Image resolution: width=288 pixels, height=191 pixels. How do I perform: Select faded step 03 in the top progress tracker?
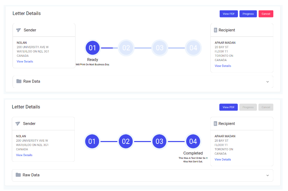point(160,48)
